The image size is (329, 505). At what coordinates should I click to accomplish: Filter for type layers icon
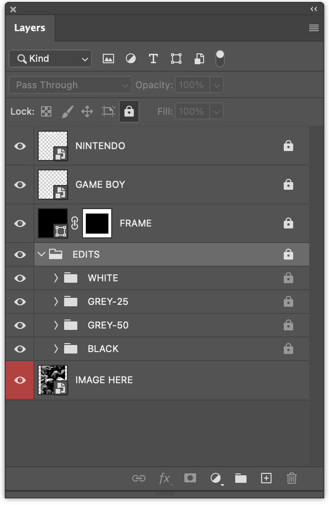(x=153, y=59)
